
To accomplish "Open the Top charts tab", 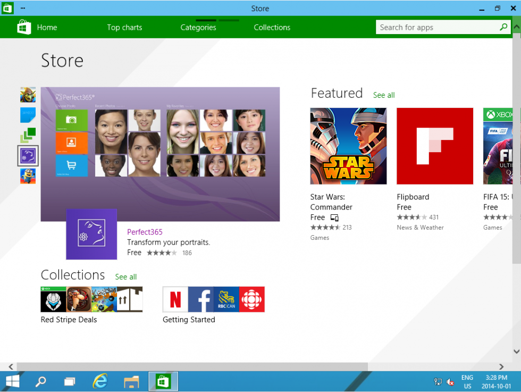I will coord(124,28).
